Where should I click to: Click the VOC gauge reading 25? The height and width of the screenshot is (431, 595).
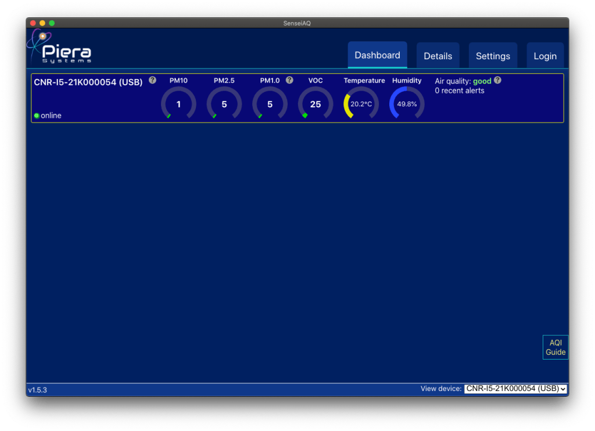[316, 104]
